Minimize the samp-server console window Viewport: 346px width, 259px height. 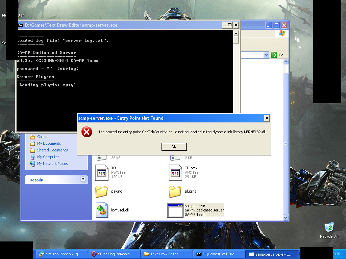coord(224,25)
